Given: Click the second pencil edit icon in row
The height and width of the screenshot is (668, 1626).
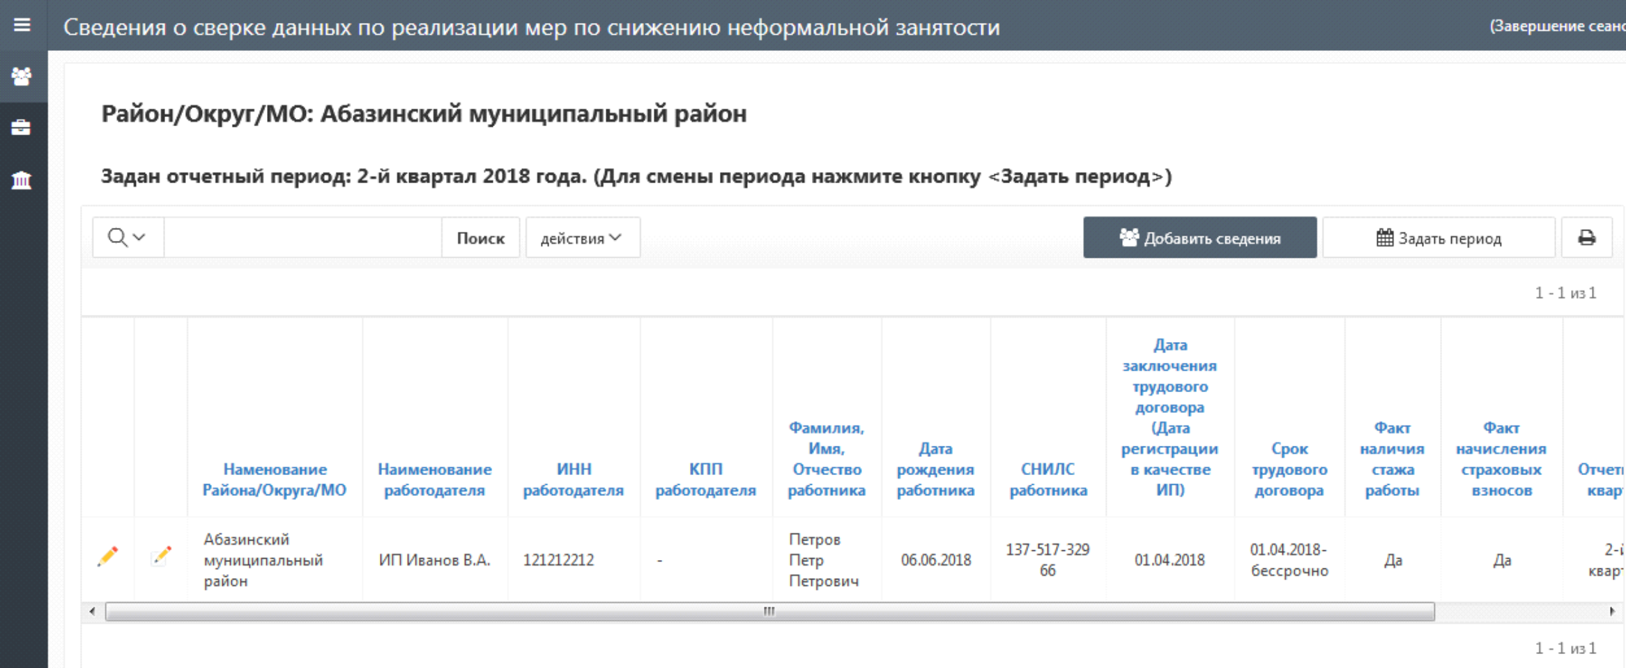Looking at the screenshot, I should (x=161, y=557).
